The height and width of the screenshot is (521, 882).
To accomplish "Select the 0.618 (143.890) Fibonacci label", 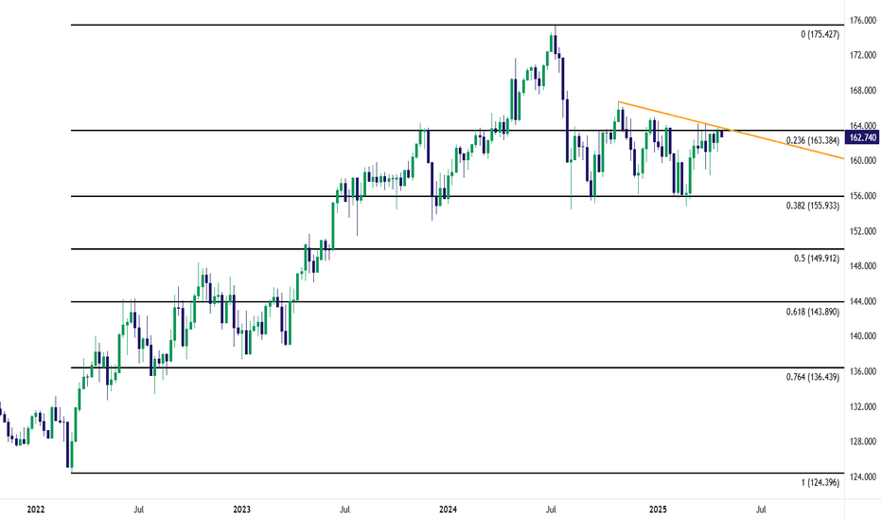I will [812, 312].
